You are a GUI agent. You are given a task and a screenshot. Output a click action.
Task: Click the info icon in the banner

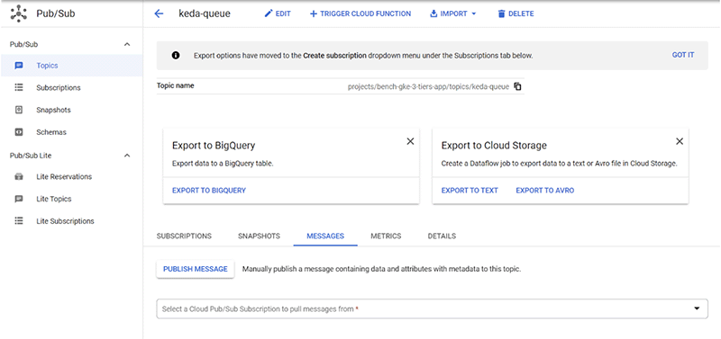[176, 56]
